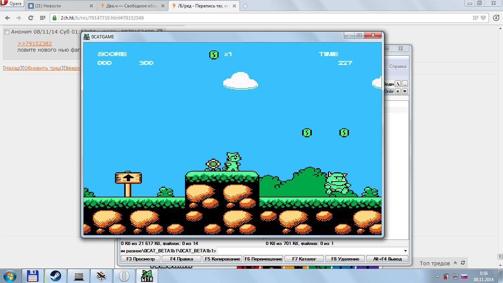This screenshot has width=503, height=283.
Task: Go back to the previous page
Action: [7, 18]
